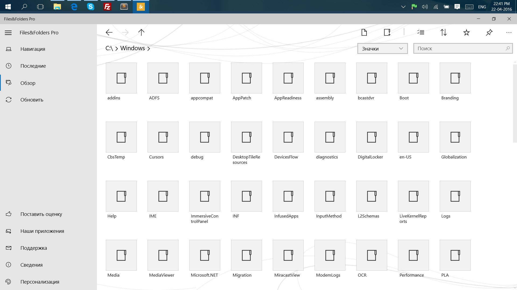The height and width of the screenshot is (290, 517).
Task: Toggle the checklist selection mode icon
Action: click(x=421, y=32)
